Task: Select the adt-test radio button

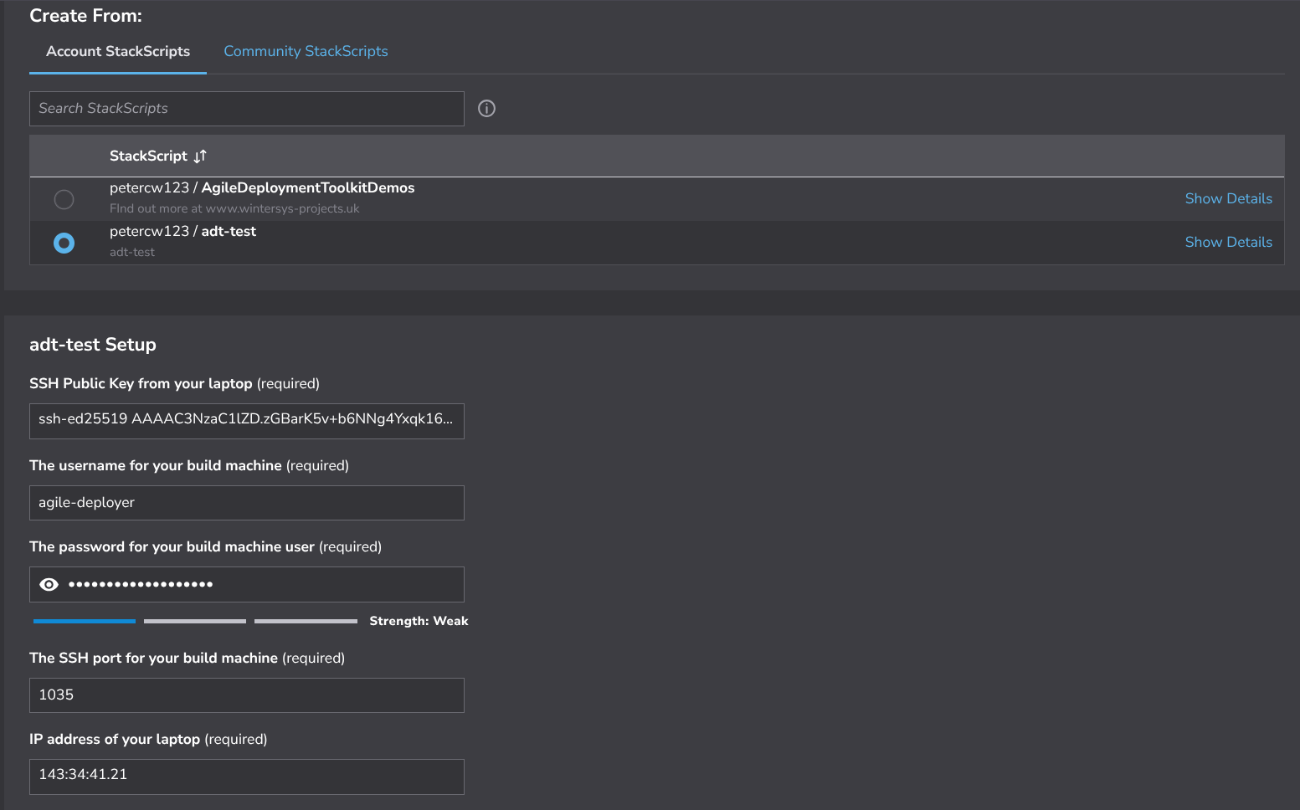Action: tap(64, 243)
